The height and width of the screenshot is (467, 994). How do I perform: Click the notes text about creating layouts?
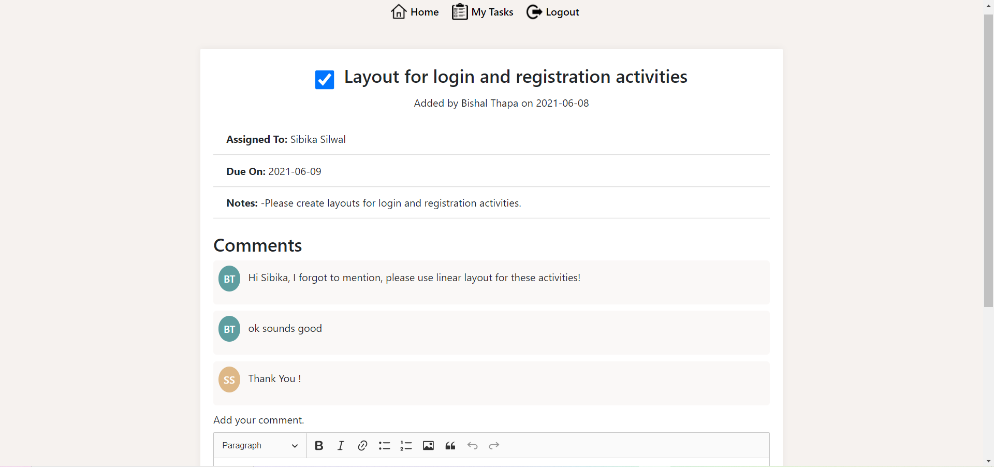click(391, 203)
